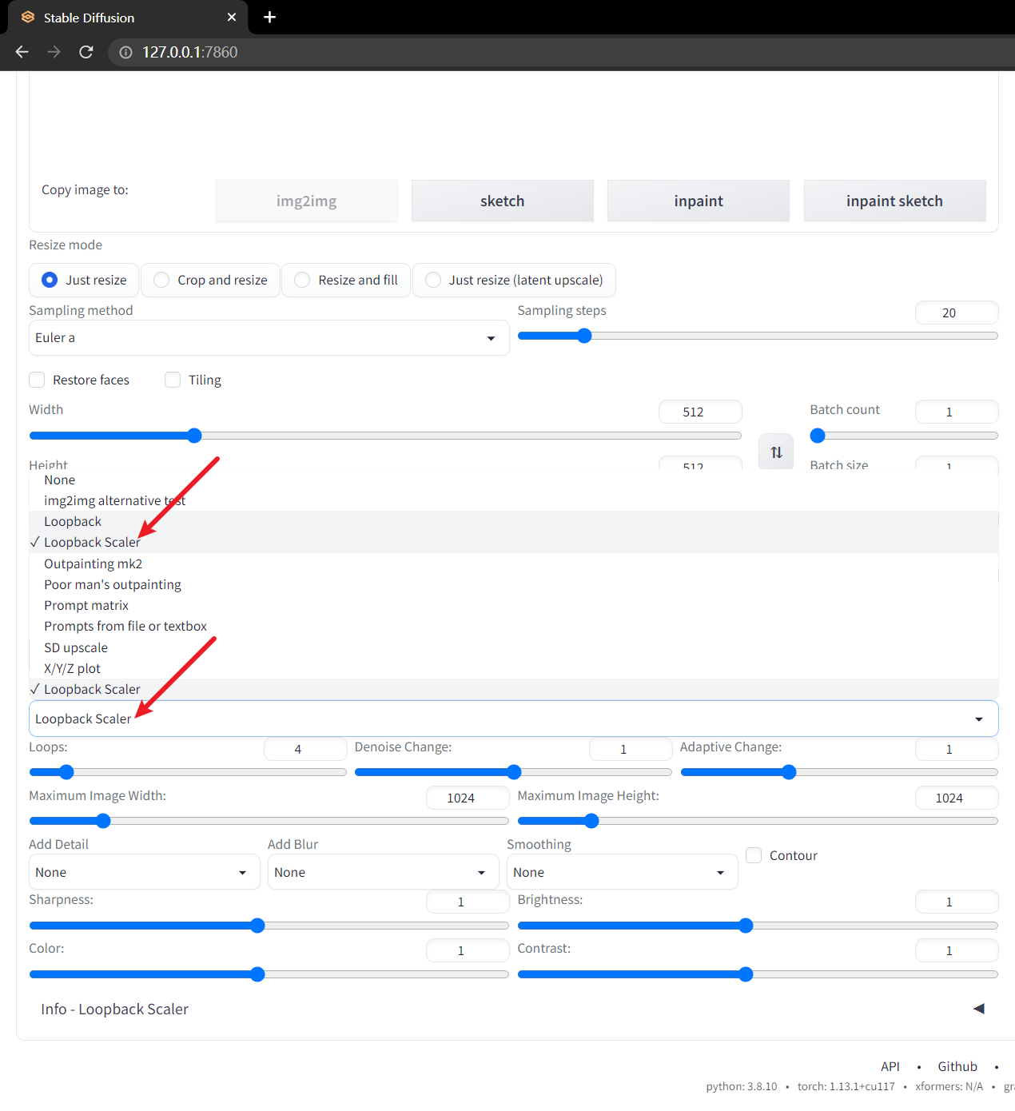This screenshot has width=1015, height=1111.
Task: Choose Loopback script option
Action: [514, 521]
